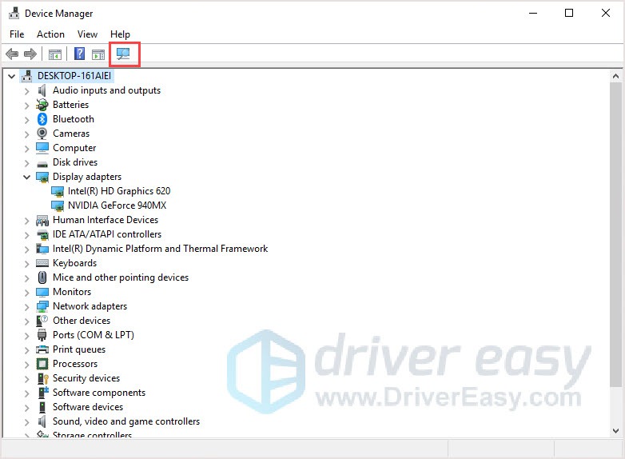
Task: Select the Human Interface Devices label
Action: pyautogui.click(x=105, y=220)
